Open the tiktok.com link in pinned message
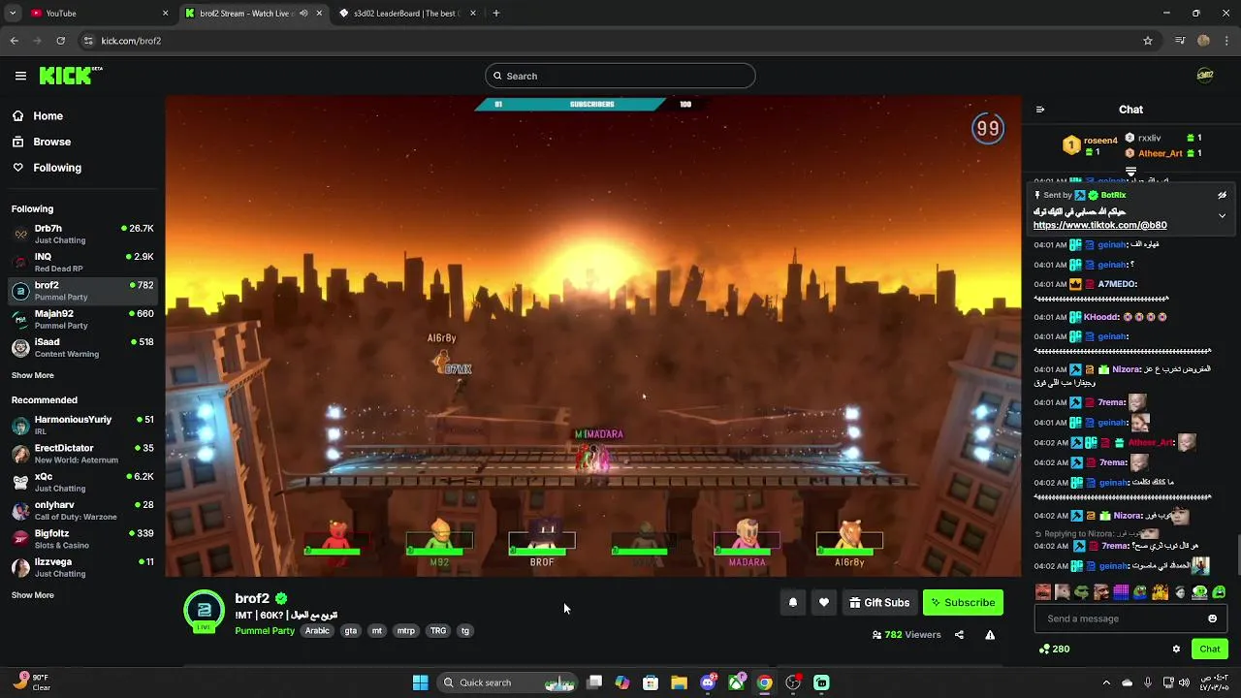Image resolution: width=1241 pixels, height=698 pixels. click(1099, 225)
